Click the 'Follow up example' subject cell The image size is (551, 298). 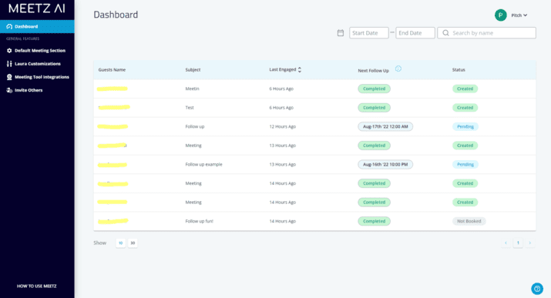click(x=203, y=165)
